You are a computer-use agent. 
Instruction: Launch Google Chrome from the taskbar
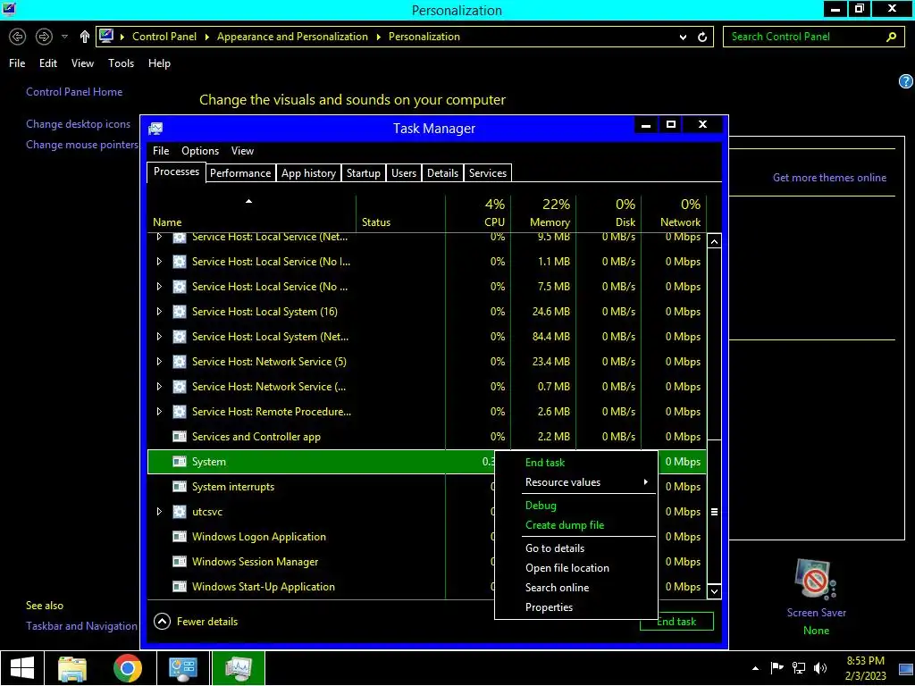(128, 668)
